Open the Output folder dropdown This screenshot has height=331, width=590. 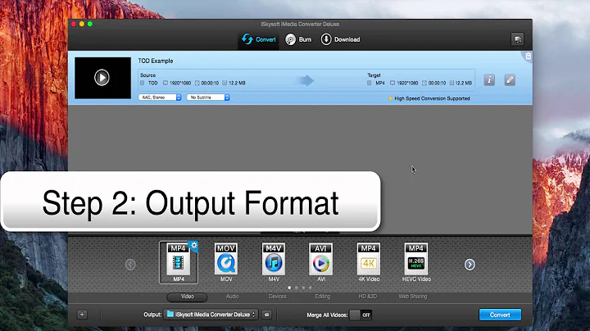point(211,315)
